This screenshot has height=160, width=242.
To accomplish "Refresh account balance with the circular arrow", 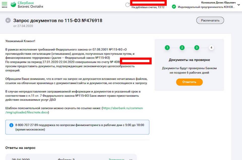I will click(128, 5).
